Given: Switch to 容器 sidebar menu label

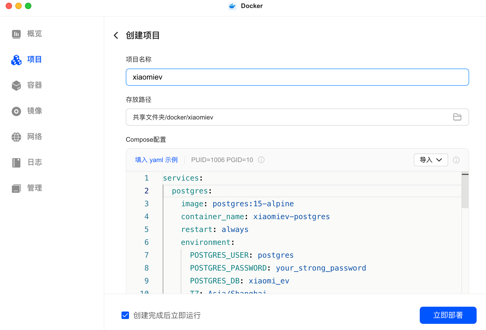Looking at the screenshot, I should point(35,85).
